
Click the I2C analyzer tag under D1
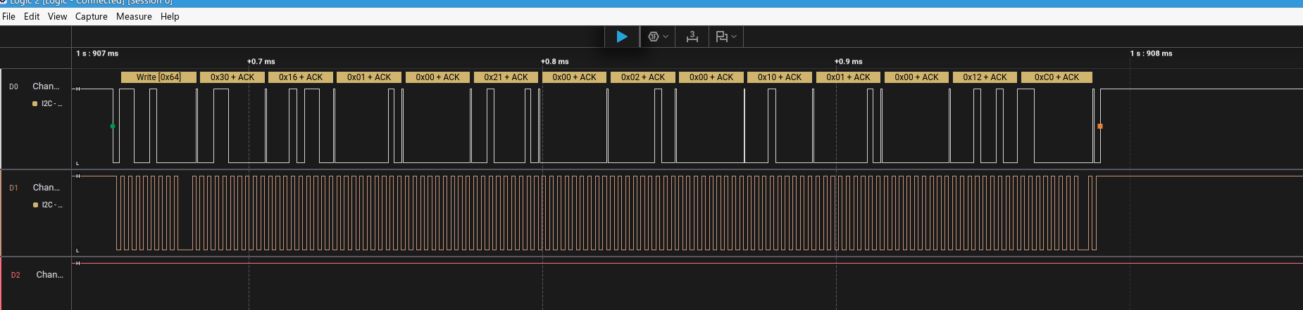(51, 205)
